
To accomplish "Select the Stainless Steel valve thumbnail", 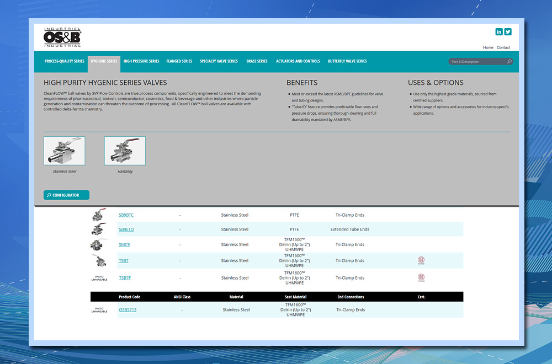I will (x=64, y=151).
